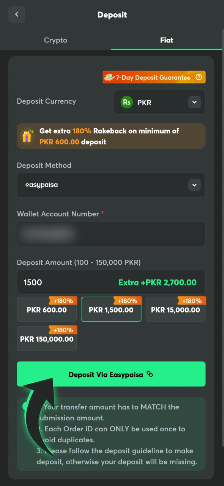The width and height of the screenshot is (224, 486).
Task: Click the chevron next to easypaisa
Action: [x=194, y=185]
